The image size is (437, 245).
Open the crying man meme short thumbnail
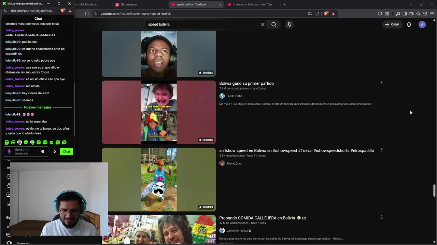tap(159, 112)
